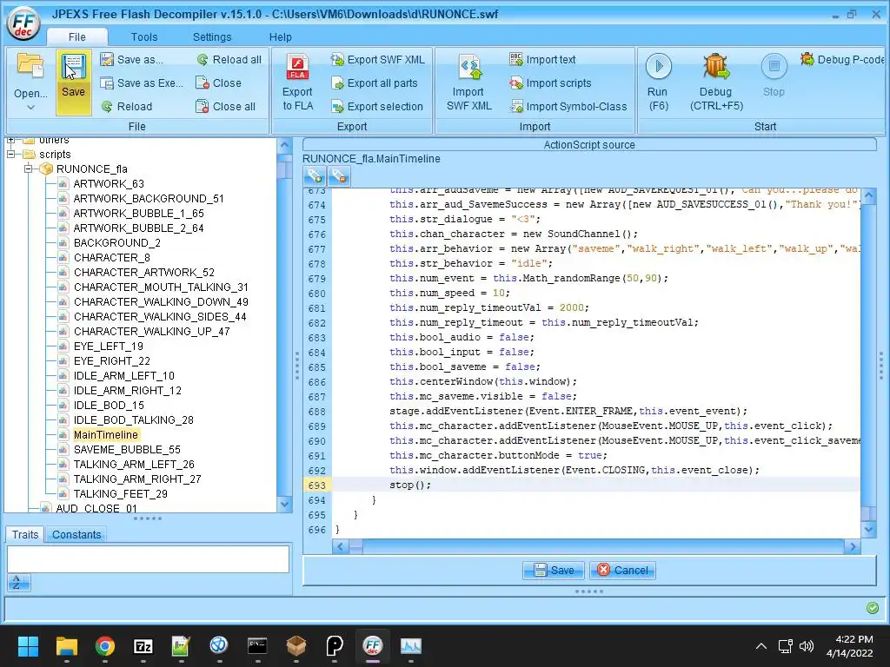Select AUD_CLOSE_01 tree item
The width and height of the screenshot is (890, 667).
coord(96,507)
